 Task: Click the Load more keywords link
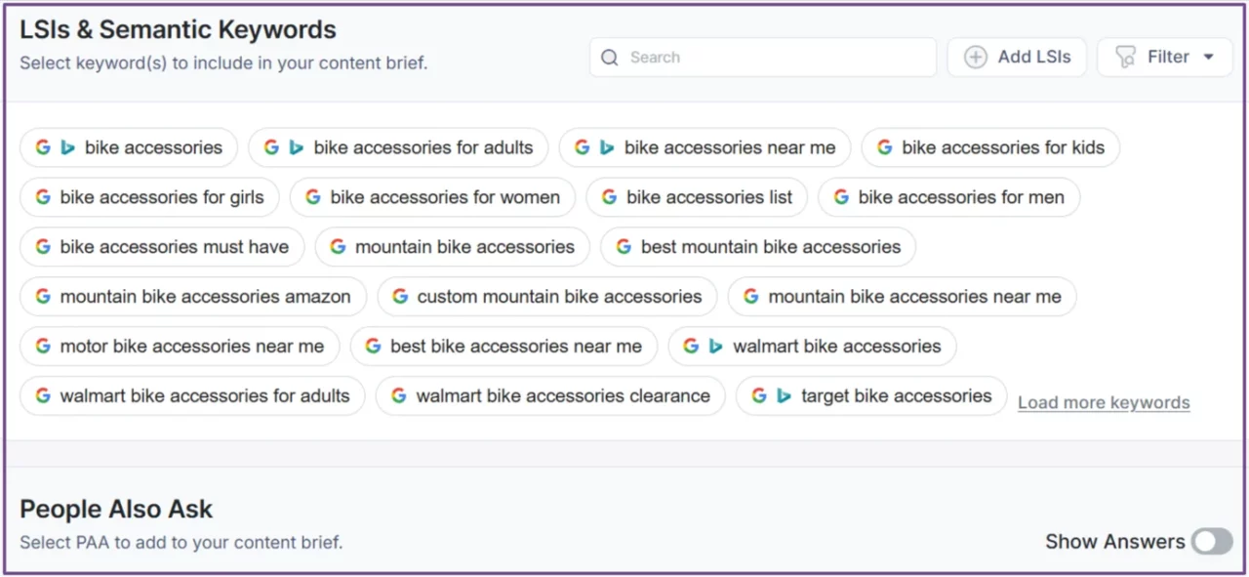click(1104, 402)
